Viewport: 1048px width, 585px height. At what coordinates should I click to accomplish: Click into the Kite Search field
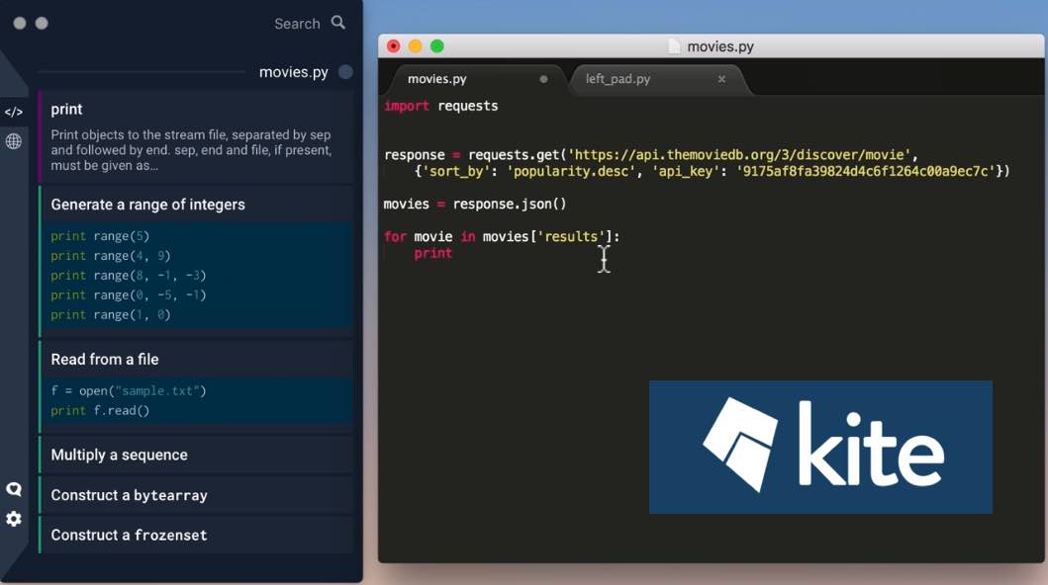click(297, 24)
